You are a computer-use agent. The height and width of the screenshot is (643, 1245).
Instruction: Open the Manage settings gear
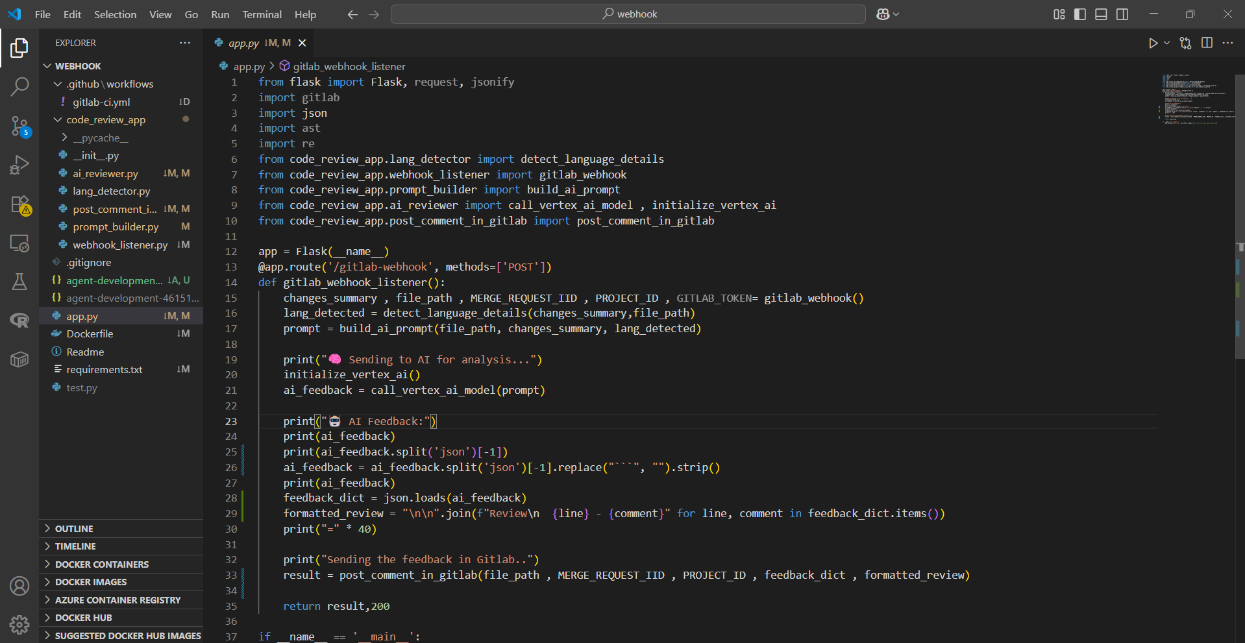(x=19, y=624)
